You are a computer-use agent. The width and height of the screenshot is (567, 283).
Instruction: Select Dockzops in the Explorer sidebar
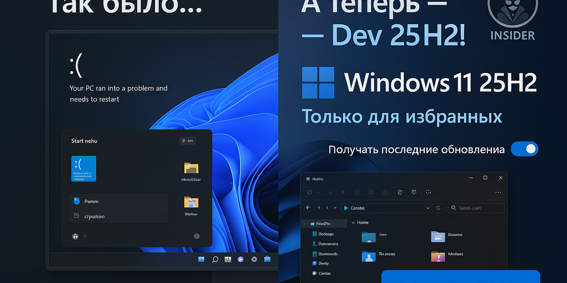pyautogui.click(x=323, y=234)
